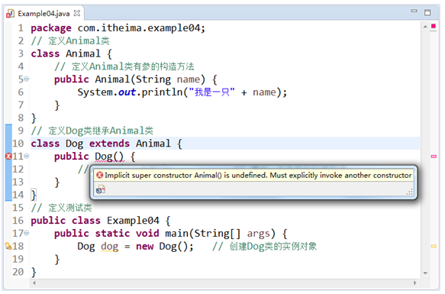Click the red overview ruler error square
445x294 pixels.
(434, 26)
